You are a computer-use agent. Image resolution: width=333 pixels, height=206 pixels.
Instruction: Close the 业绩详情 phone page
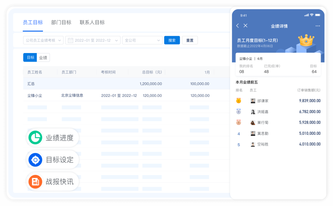[x=245, y=26]
